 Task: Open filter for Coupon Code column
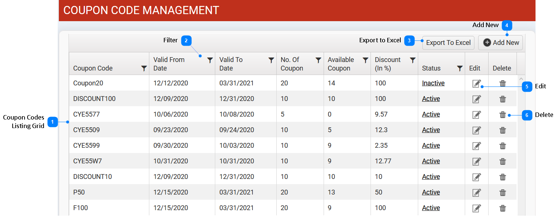click(x=144, y=68)
